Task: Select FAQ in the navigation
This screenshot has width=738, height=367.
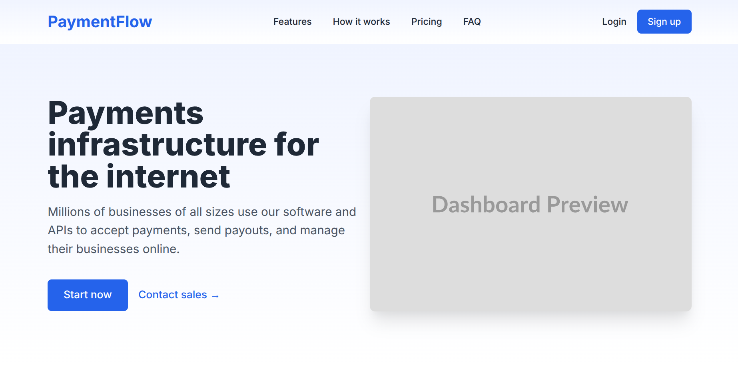Action: pos(472,22)
